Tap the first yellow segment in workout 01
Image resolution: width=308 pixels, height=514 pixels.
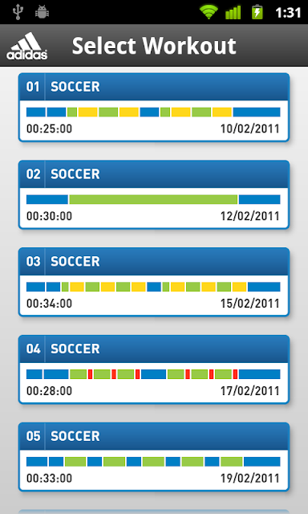coord(87,112)
